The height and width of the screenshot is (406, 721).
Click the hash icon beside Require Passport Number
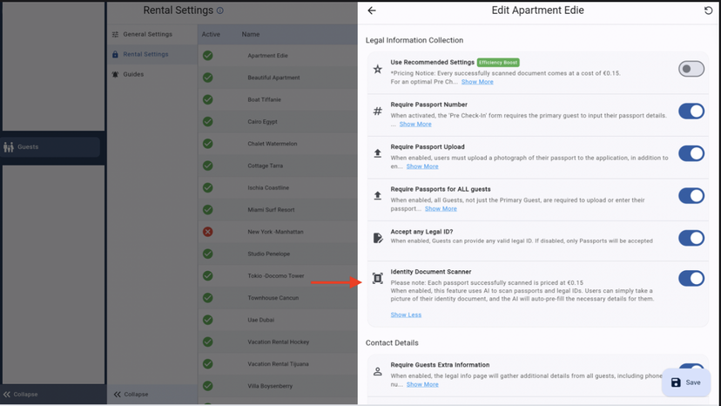(x=377, y=112)
